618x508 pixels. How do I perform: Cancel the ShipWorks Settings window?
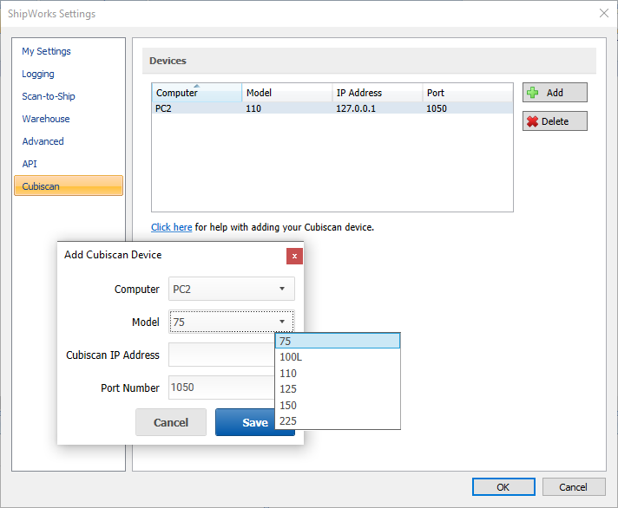[574, 487]
